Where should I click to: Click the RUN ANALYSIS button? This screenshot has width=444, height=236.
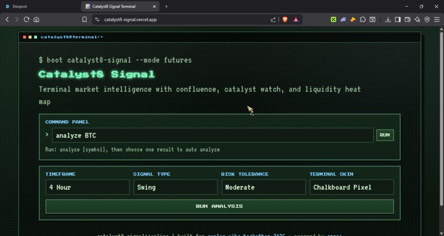219,206
